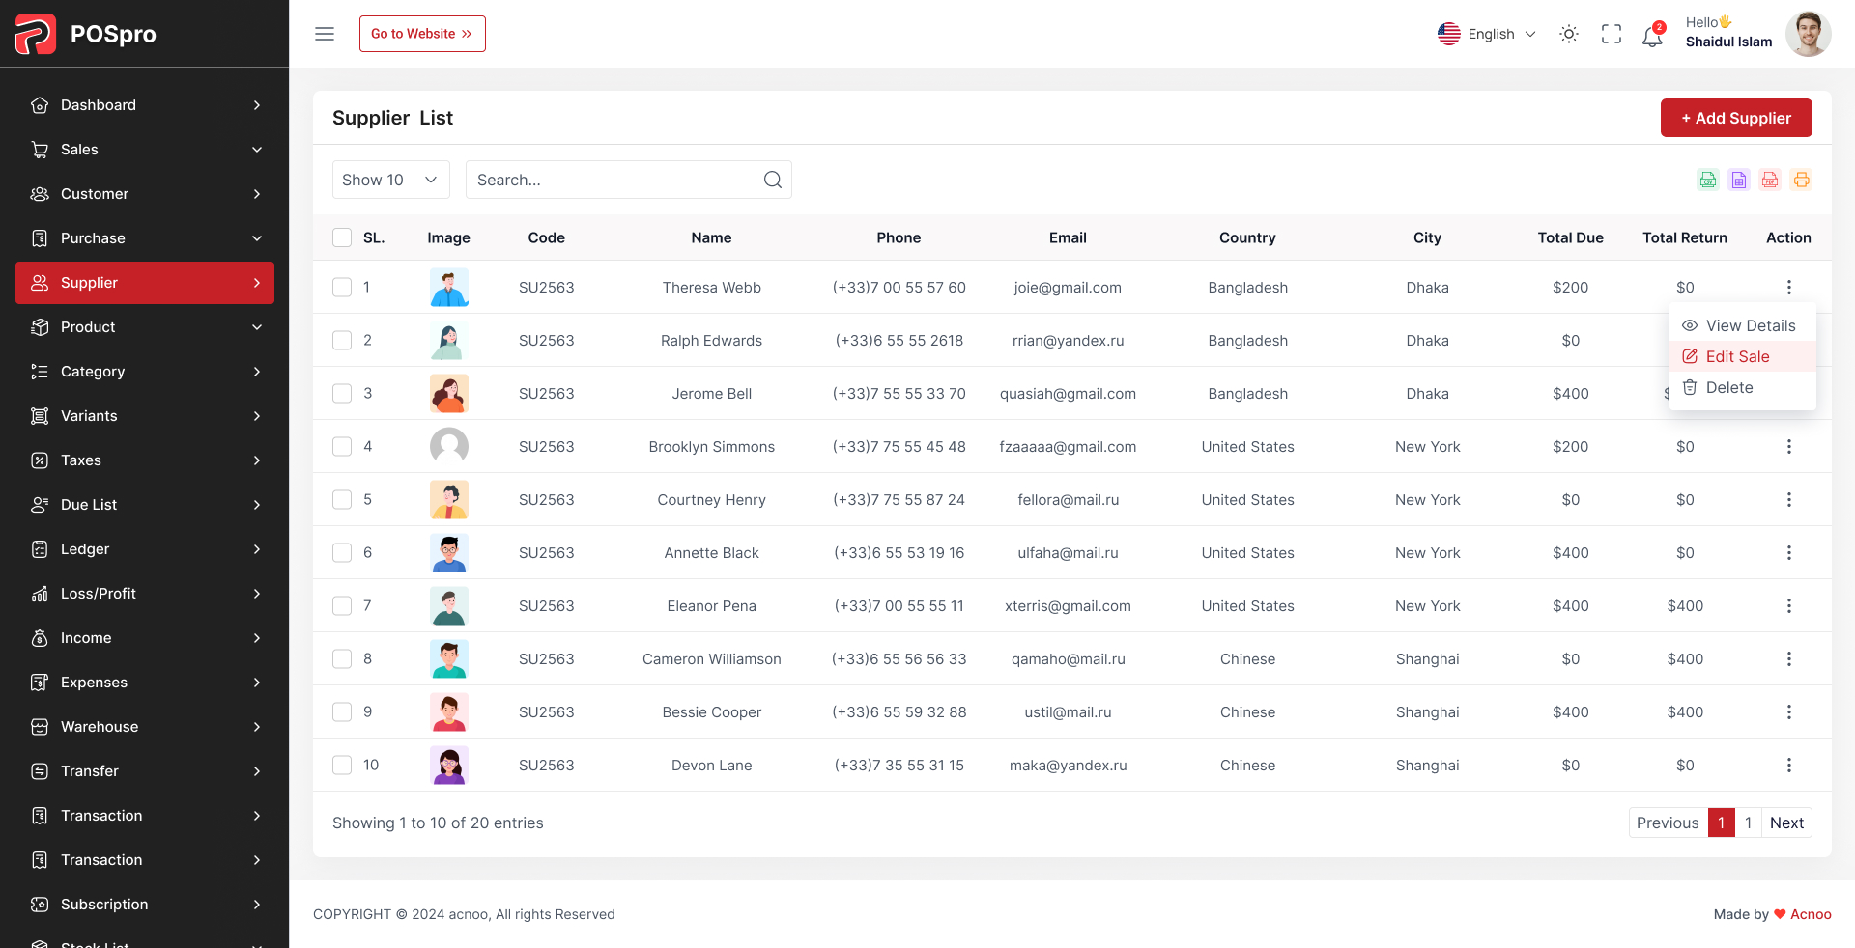Choose Delete in the action menu
1855x948 pixels.
click(x=1743, y=387)
